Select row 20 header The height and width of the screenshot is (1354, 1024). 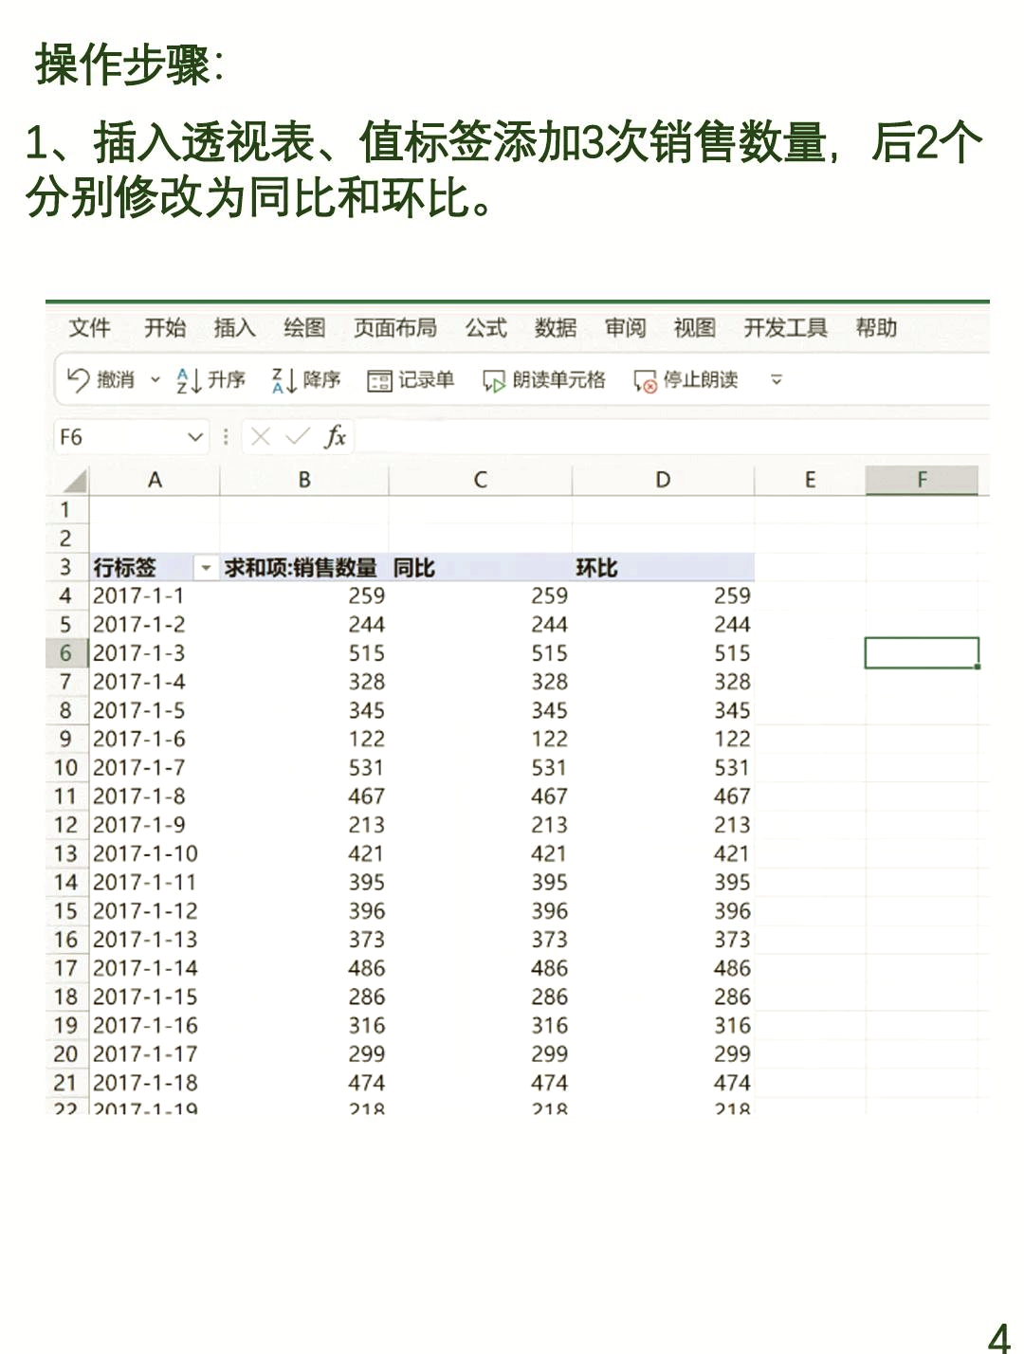point(66,1054)
